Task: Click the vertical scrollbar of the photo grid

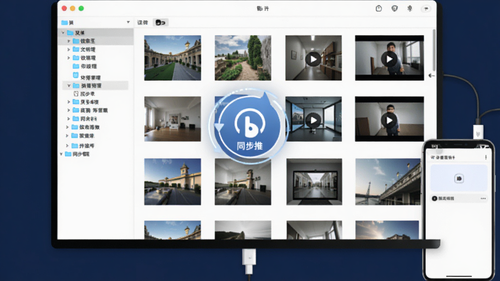Action: [434, 50]
